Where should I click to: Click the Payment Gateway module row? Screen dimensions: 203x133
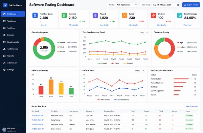174,83
